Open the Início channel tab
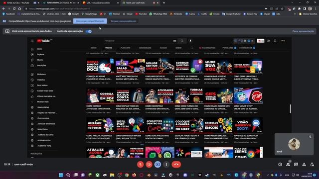Screen dimensions: 319x179 94,48
